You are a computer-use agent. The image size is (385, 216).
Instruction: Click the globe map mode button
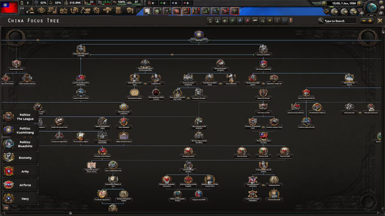(x=371, y=8)
